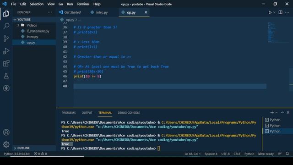Open the View menu
293x165 pixels.
pyautogui.click(x=51, y=4)
